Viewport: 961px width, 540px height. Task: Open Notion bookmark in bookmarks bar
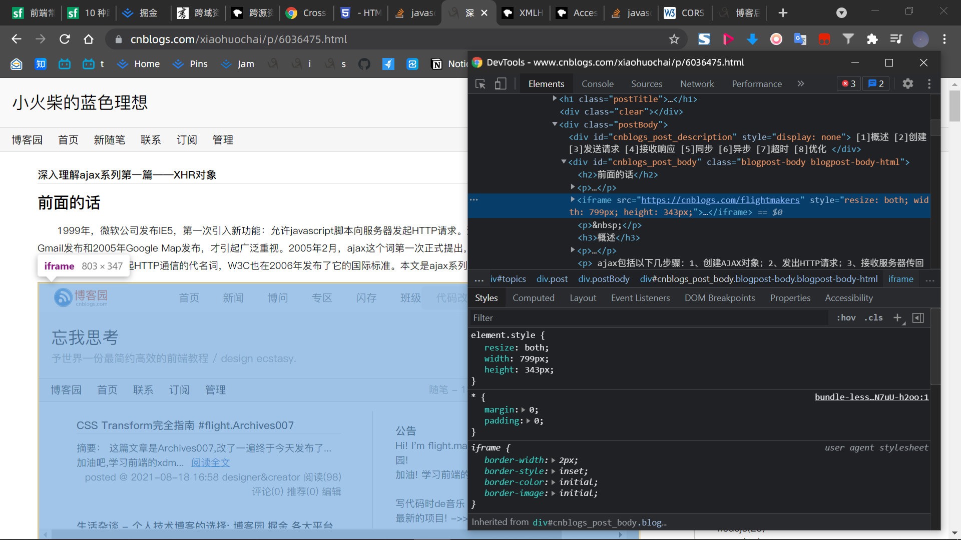449,64
